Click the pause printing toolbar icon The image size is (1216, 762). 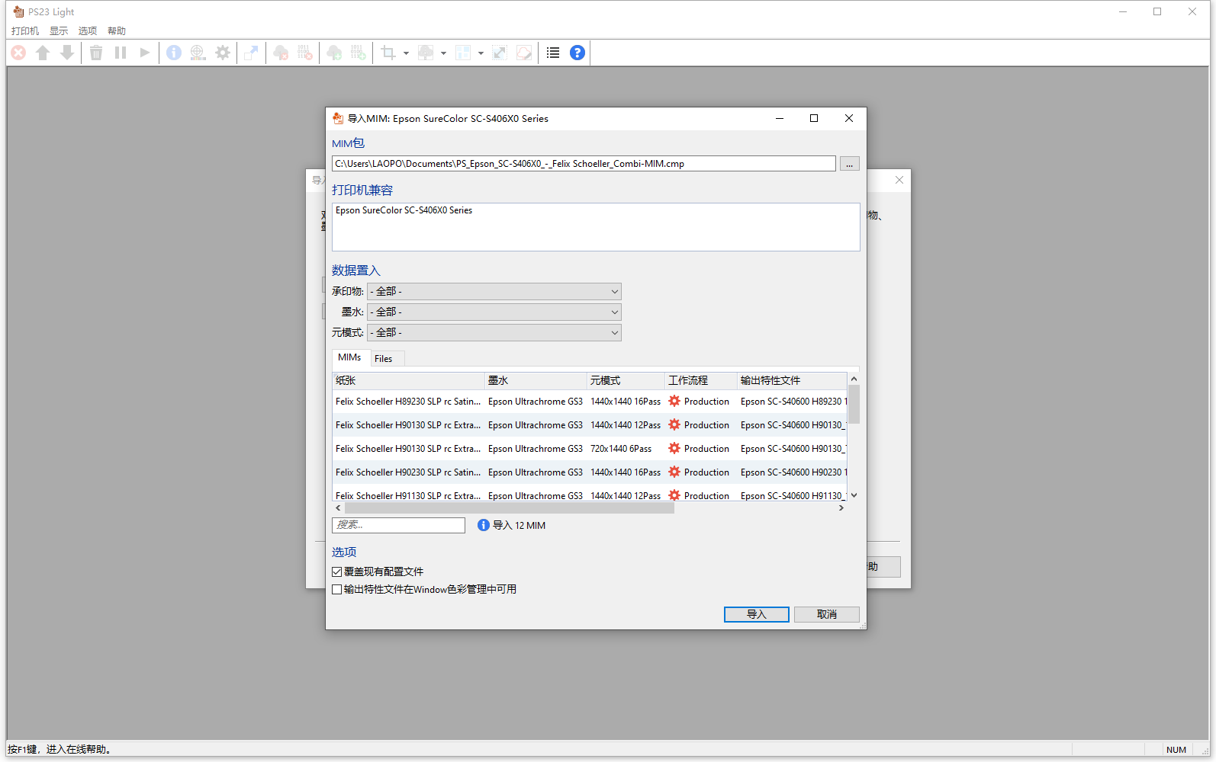(x=121, y=53)
